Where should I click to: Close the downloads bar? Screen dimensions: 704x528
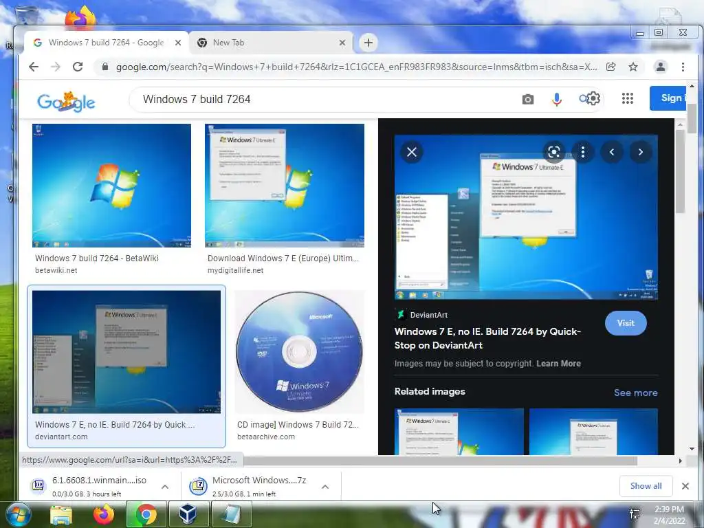tap(685, 486)
